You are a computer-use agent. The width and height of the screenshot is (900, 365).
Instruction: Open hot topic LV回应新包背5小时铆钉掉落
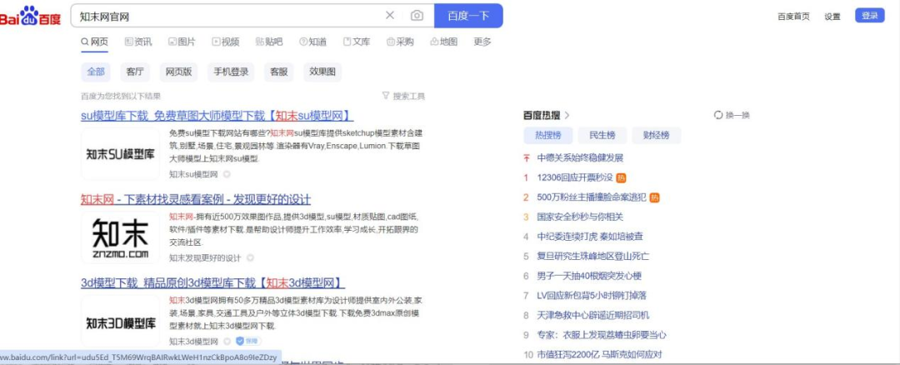[x=592, y=296]
